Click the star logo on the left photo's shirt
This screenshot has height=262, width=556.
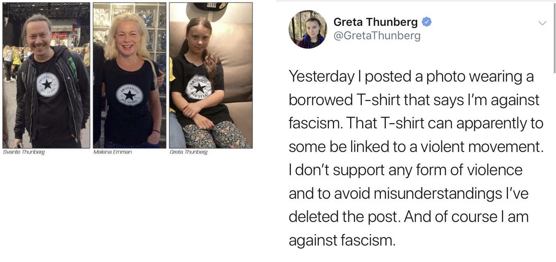48,85
